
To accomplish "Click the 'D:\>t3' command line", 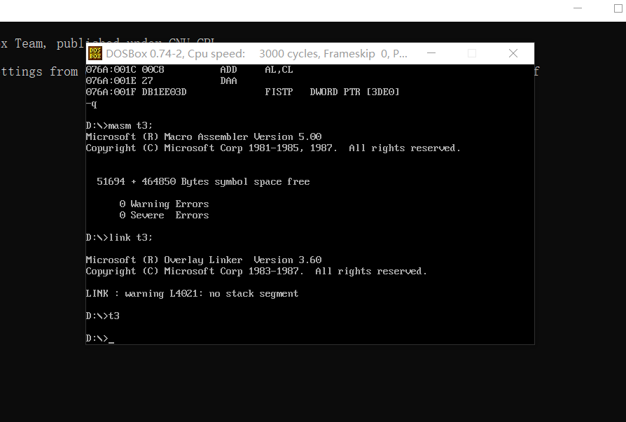I will tap(103, 316).
